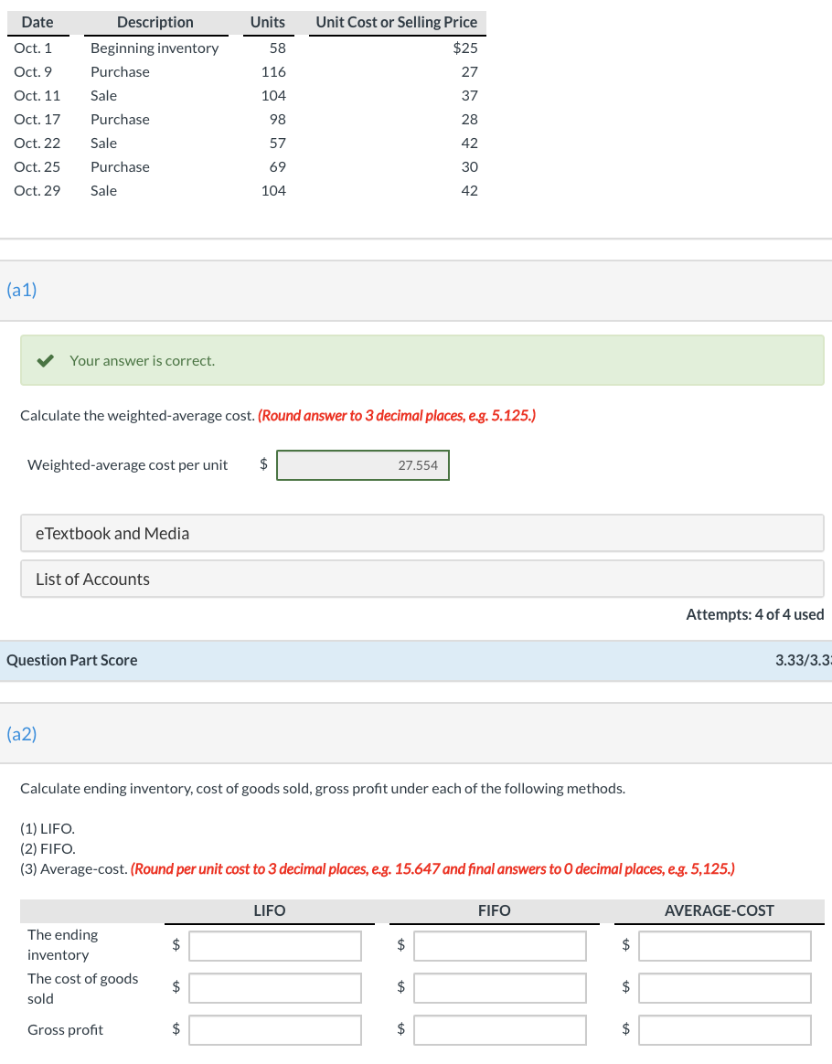This screenshot has width=832, height=1064.
Task: Click the LIFO cost of goods sold field
Action: pyautogui.click(x=274, y=987)
